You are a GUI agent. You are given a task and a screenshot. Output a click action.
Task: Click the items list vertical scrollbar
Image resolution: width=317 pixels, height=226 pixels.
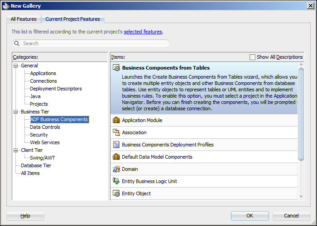point(301,113)
